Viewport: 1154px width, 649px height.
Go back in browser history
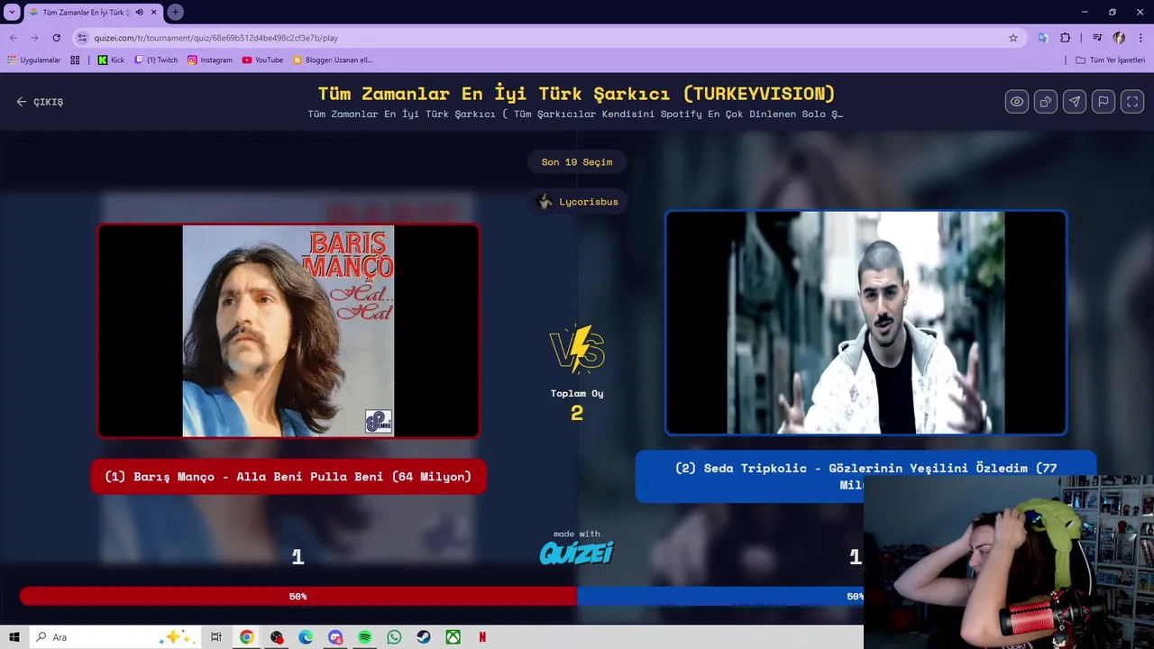pyautogui.click(x=13, y=38)
